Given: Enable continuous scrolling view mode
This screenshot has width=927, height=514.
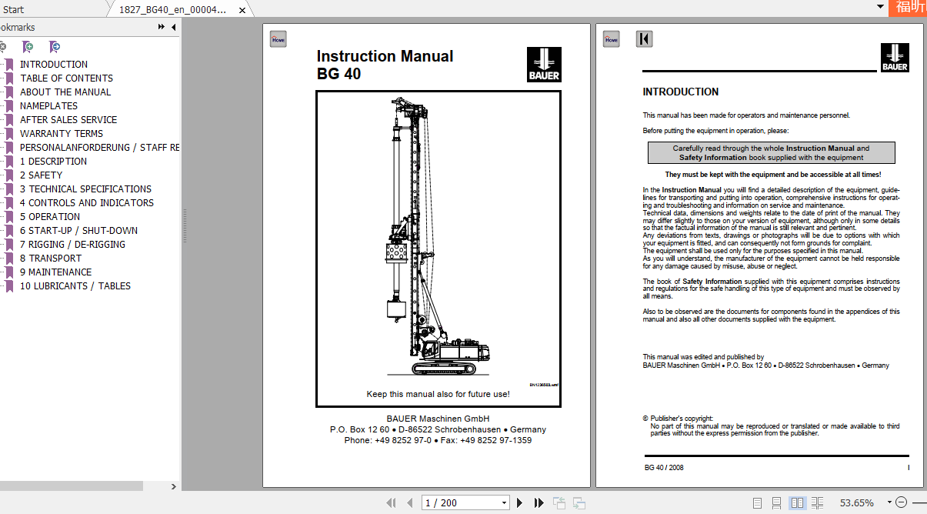Looking at the screenshot, I should 777,502.
